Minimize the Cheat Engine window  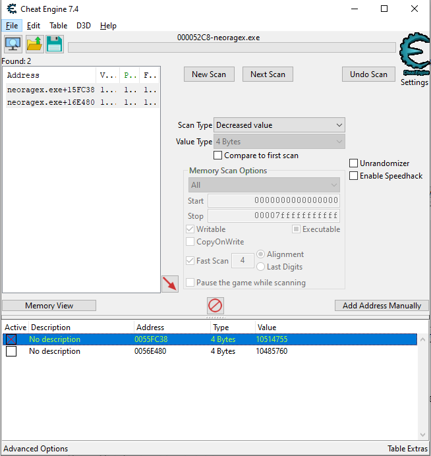pyautogui.click(x=355, y=9)
